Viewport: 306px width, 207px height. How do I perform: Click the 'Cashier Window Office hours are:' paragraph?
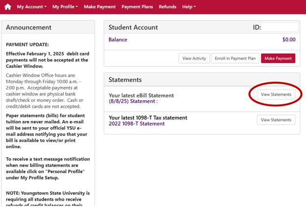pyautogui.click(x=45, y=91)
